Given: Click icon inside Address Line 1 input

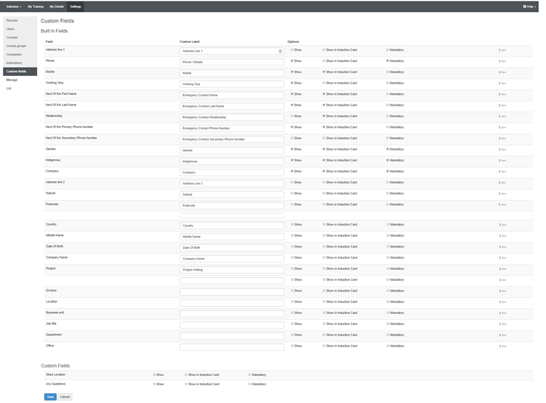Looking at the screenshot, I should (280, 51).
